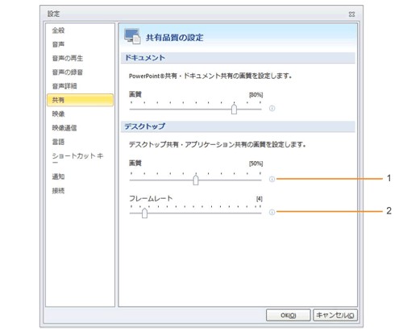
Task: Click the desktop quality info icon
Action: 272,179
